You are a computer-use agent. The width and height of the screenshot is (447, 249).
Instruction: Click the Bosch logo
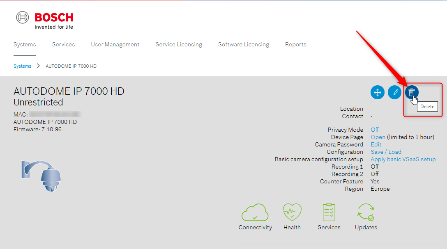point(45,21)
